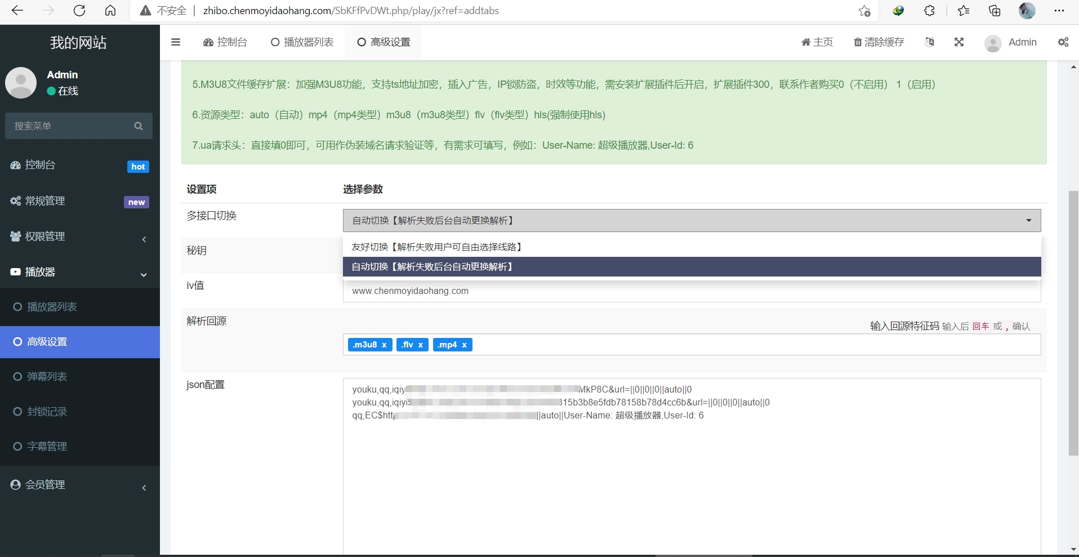Click the 清除缓存 button
1079x557 pixels.
pos(879,42)
